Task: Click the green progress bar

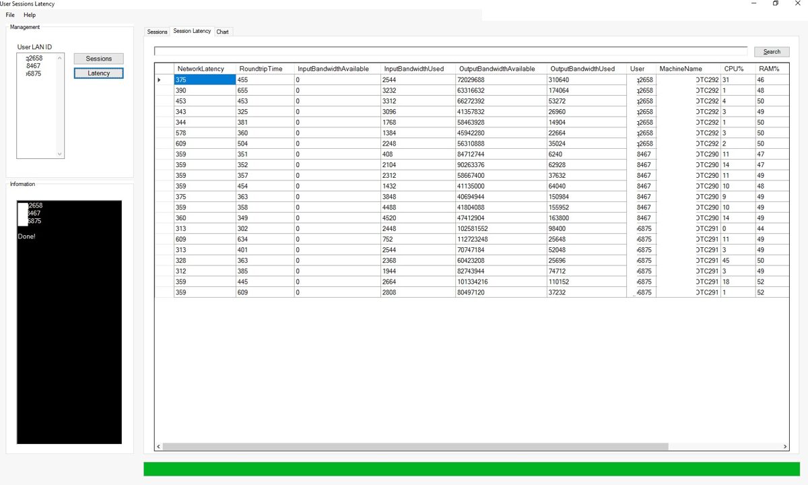Action: coord(471,469)
